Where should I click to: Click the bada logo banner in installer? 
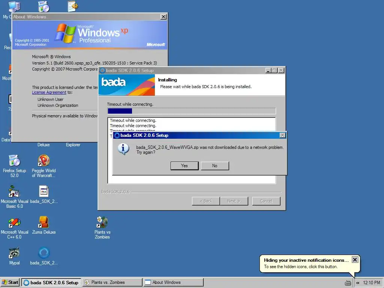127,85
